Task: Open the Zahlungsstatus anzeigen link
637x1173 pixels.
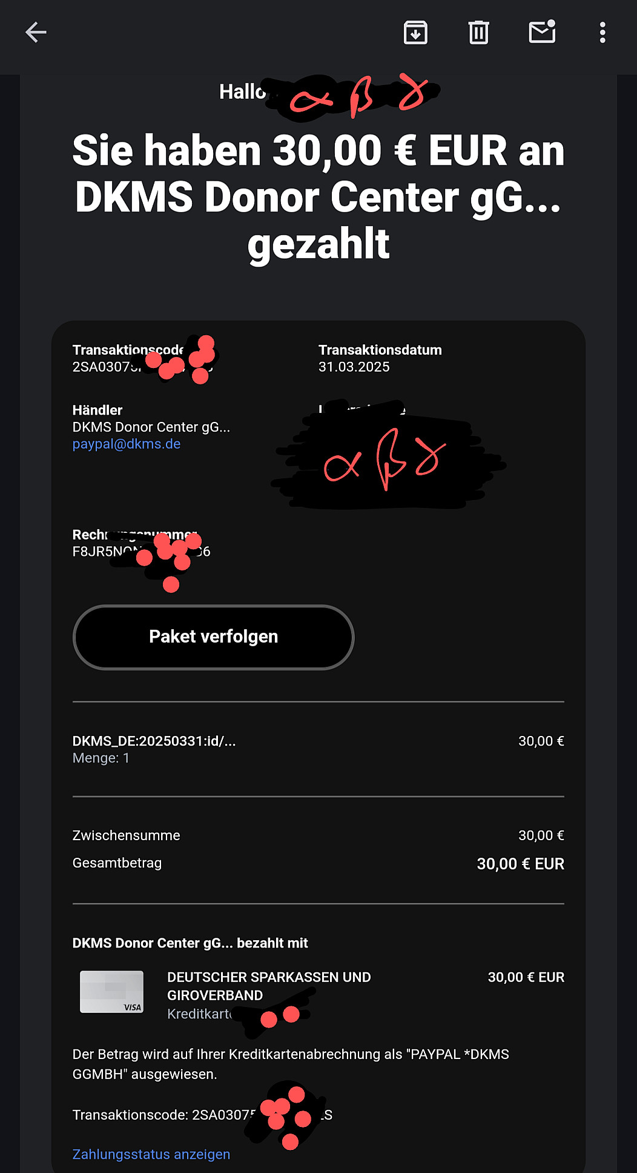Action: (151, 1154)
